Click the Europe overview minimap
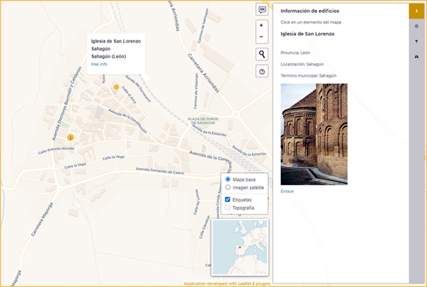The height and width of the screenshot is (287, 427). pyautogui.click(x=240, y=247)
